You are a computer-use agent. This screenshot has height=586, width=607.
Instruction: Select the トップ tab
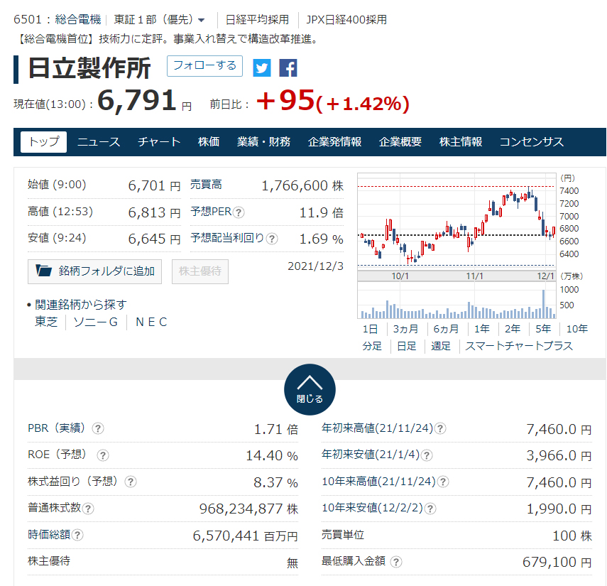coord(43,142)
